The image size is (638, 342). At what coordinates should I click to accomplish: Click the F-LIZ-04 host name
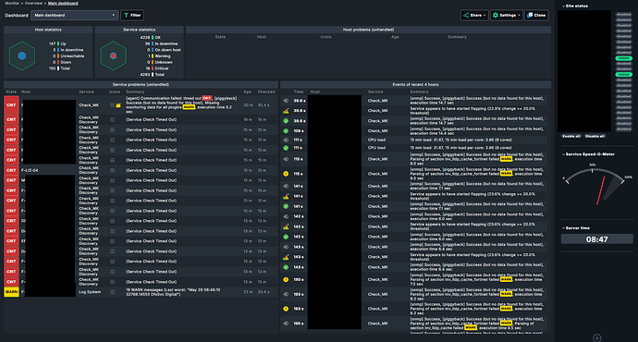pyautogui.click(x=30, y=170)
